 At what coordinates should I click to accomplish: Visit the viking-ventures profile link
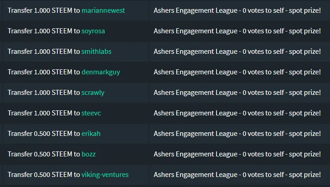tap(105, 175)
